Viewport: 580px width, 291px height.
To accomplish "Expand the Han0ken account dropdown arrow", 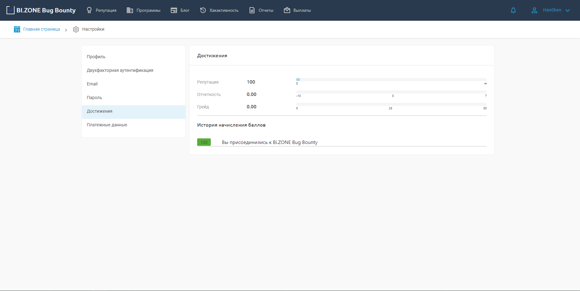I will [x=568, y=10].
